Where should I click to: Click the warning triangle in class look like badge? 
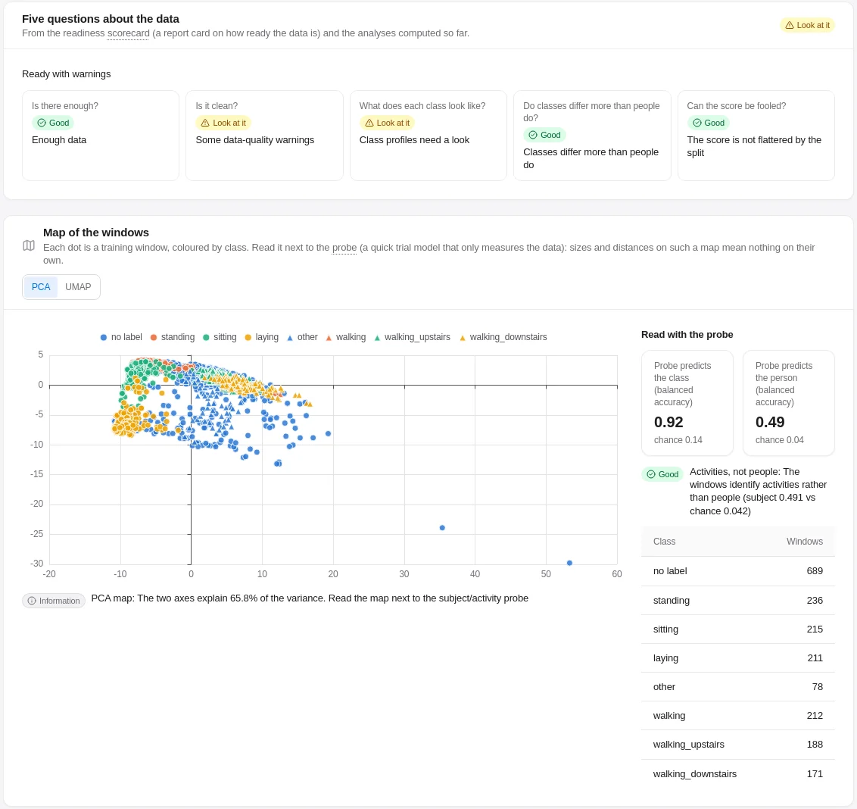pyautogui.click(x=369, y=123)
